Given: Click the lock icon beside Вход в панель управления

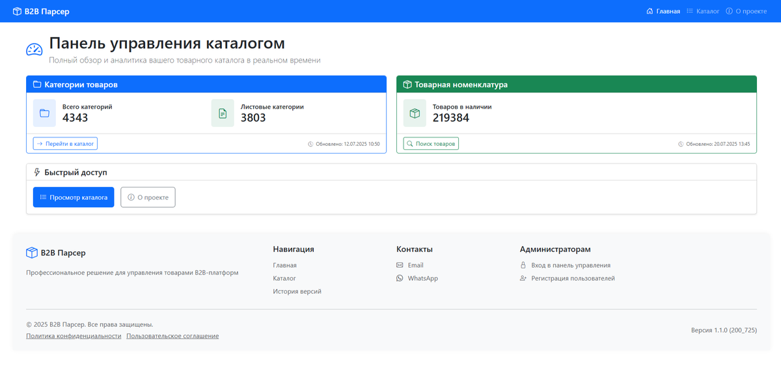Looking at the screenshot, I should click(524, 265).
